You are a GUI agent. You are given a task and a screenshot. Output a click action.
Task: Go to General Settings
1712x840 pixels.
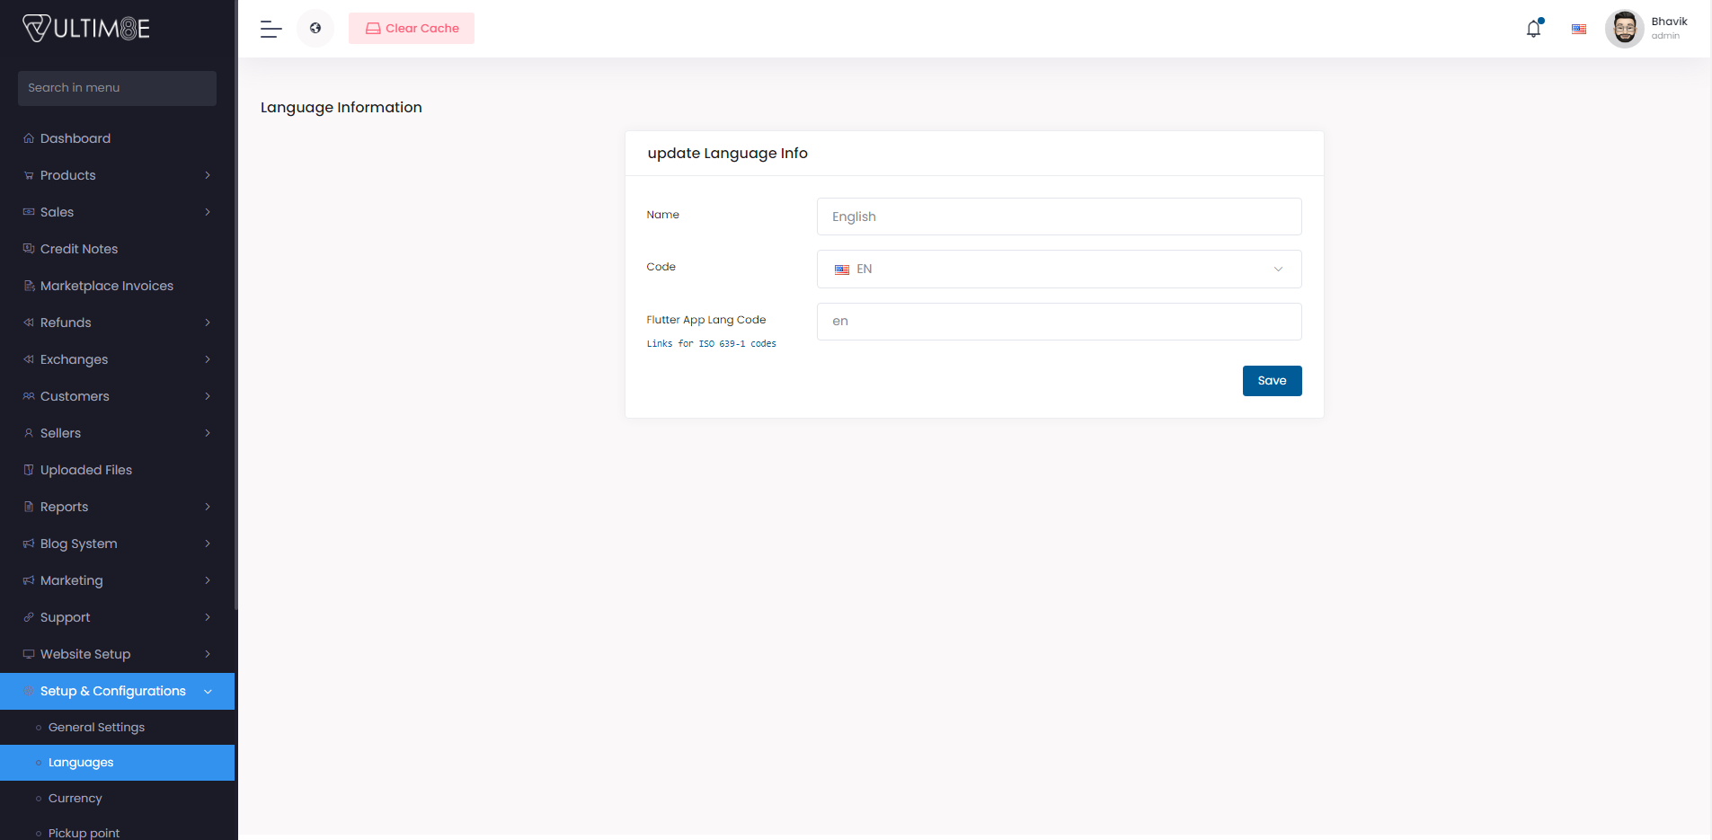[96, 727]
